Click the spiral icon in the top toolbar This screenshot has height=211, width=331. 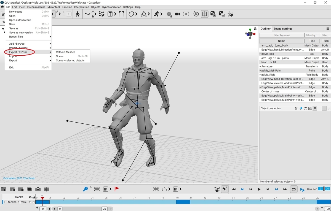pyautogui.click(x=196, y=14)
